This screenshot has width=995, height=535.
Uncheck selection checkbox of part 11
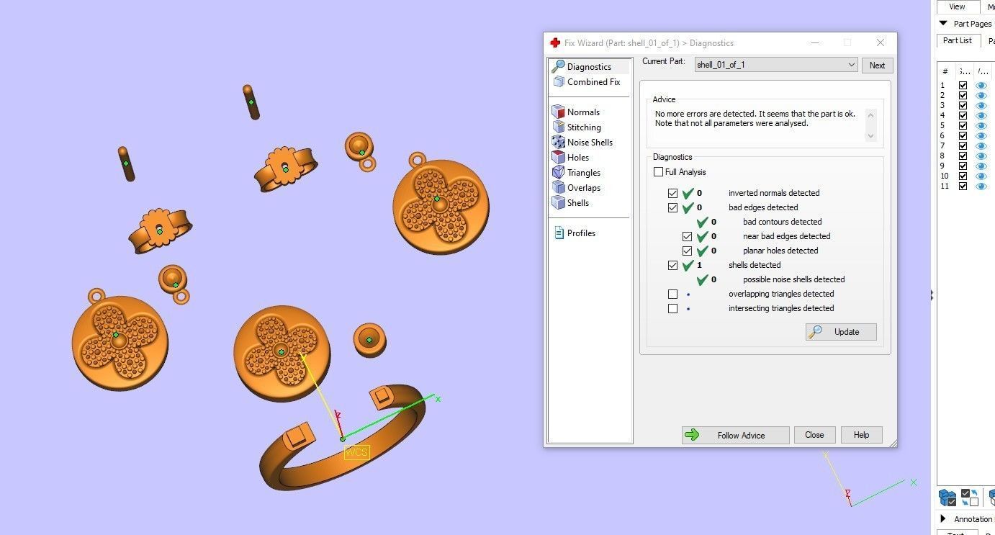[963, 186]
